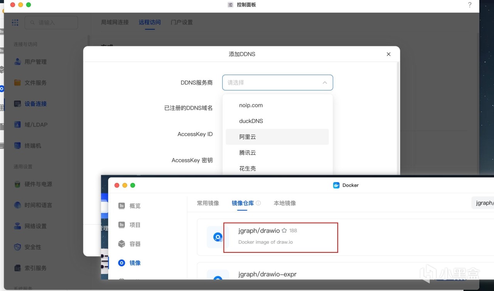
Task: Click the Index Service (索引服务) icon
Action: click(17, 268)
